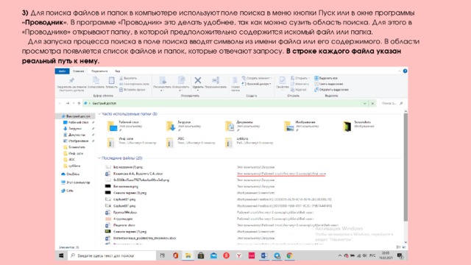Viewport: 471px width, 265px height.
Task: Click the Изображения folder thumbnail
Action: 288,126
